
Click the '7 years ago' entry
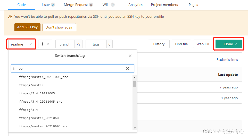coord(229,87)
